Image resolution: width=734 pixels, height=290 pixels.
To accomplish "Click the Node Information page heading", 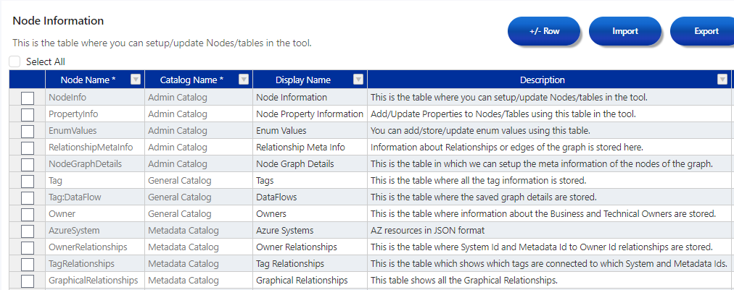I will click(58, 20).
